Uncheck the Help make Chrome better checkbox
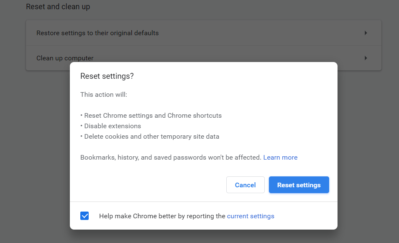This screenshot has height=243, width=399. (84, 216)
